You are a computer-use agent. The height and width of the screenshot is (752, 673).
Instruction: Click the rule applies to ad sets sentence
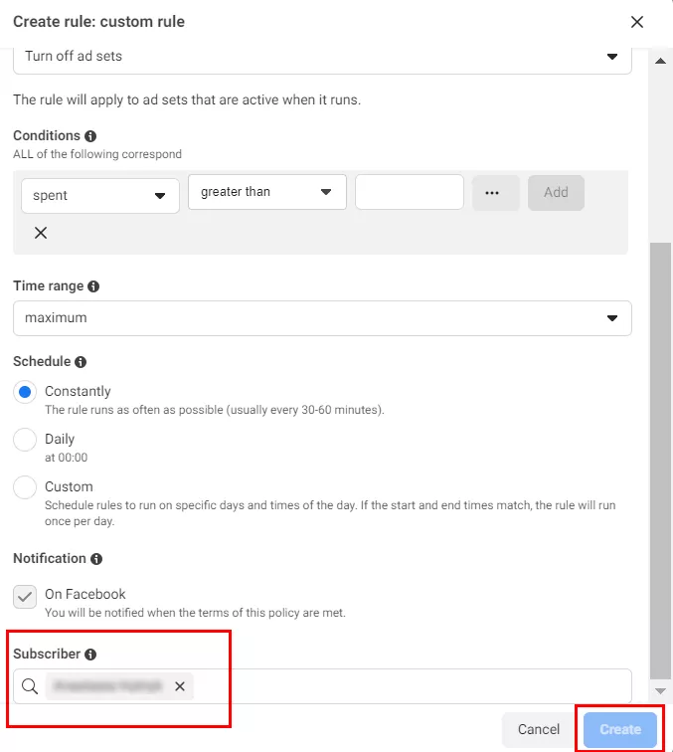click(x=187, y=99)
